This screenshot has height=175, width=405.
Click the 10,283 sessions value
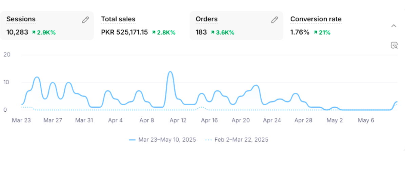(17, 32)
